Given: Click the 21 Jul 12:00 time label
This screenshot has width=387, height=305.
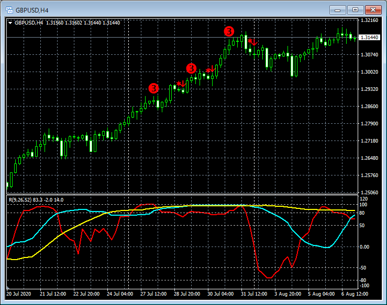Looking at the screenshot, I should coord(53,294).
